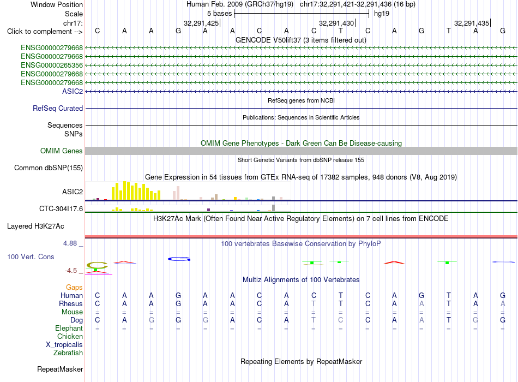Click the OMIM Genes label
This screenshot has width=518, height=382.
61,151
